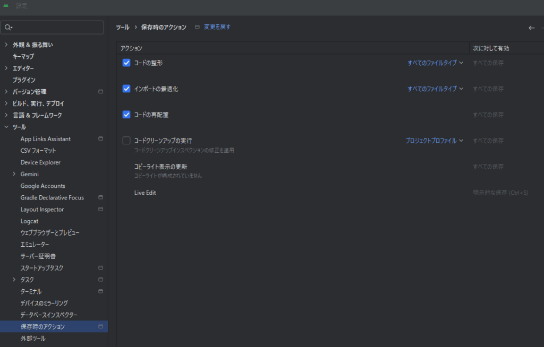
Task: Click the ツール breadcrumb link
Action: pos(123,27)
